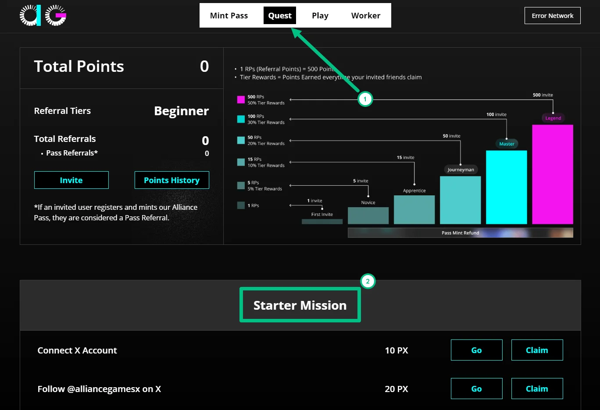Click the Pass Mint Refund bar

point(461,233)
